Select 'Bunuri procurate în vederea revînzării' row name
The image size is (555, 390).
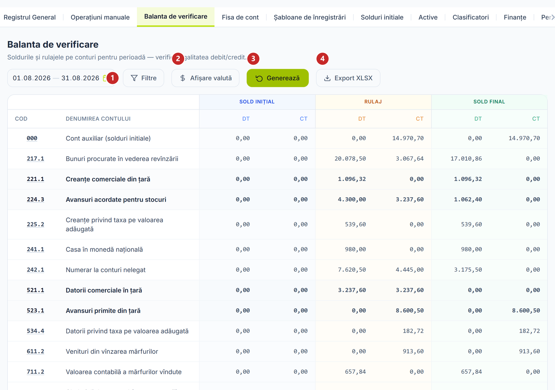pos(122,159)
